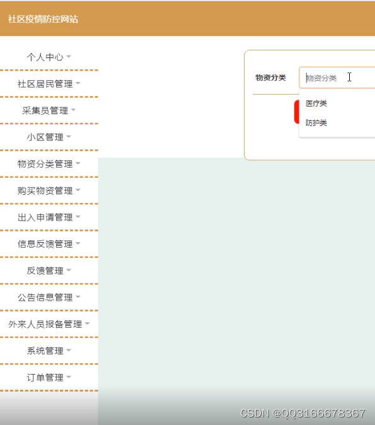Open the 小区管理 menu
375x425 pixels.
point(49,137)
